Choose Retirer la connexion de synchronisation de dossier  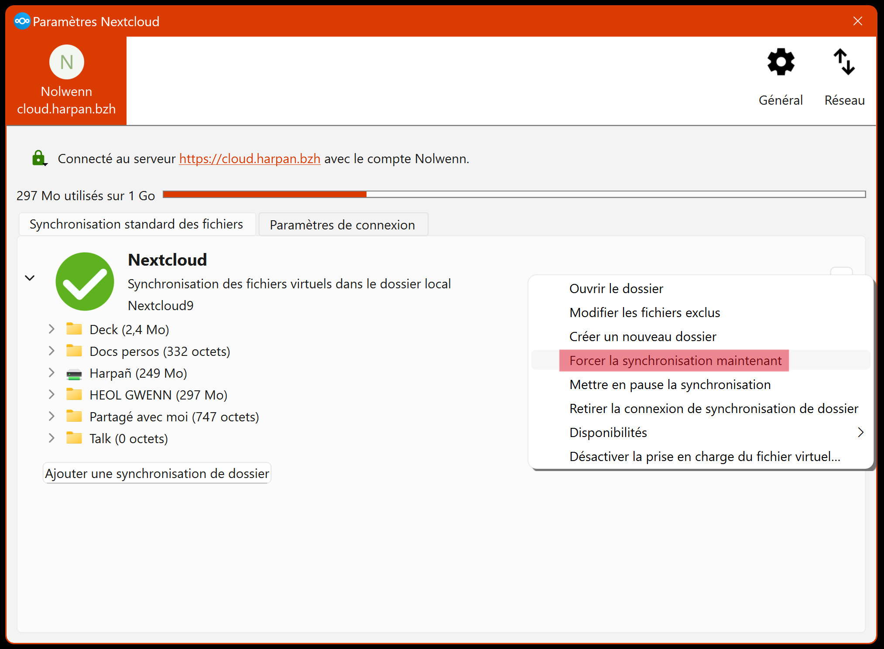pyautogui.click(x=701, y=408)
